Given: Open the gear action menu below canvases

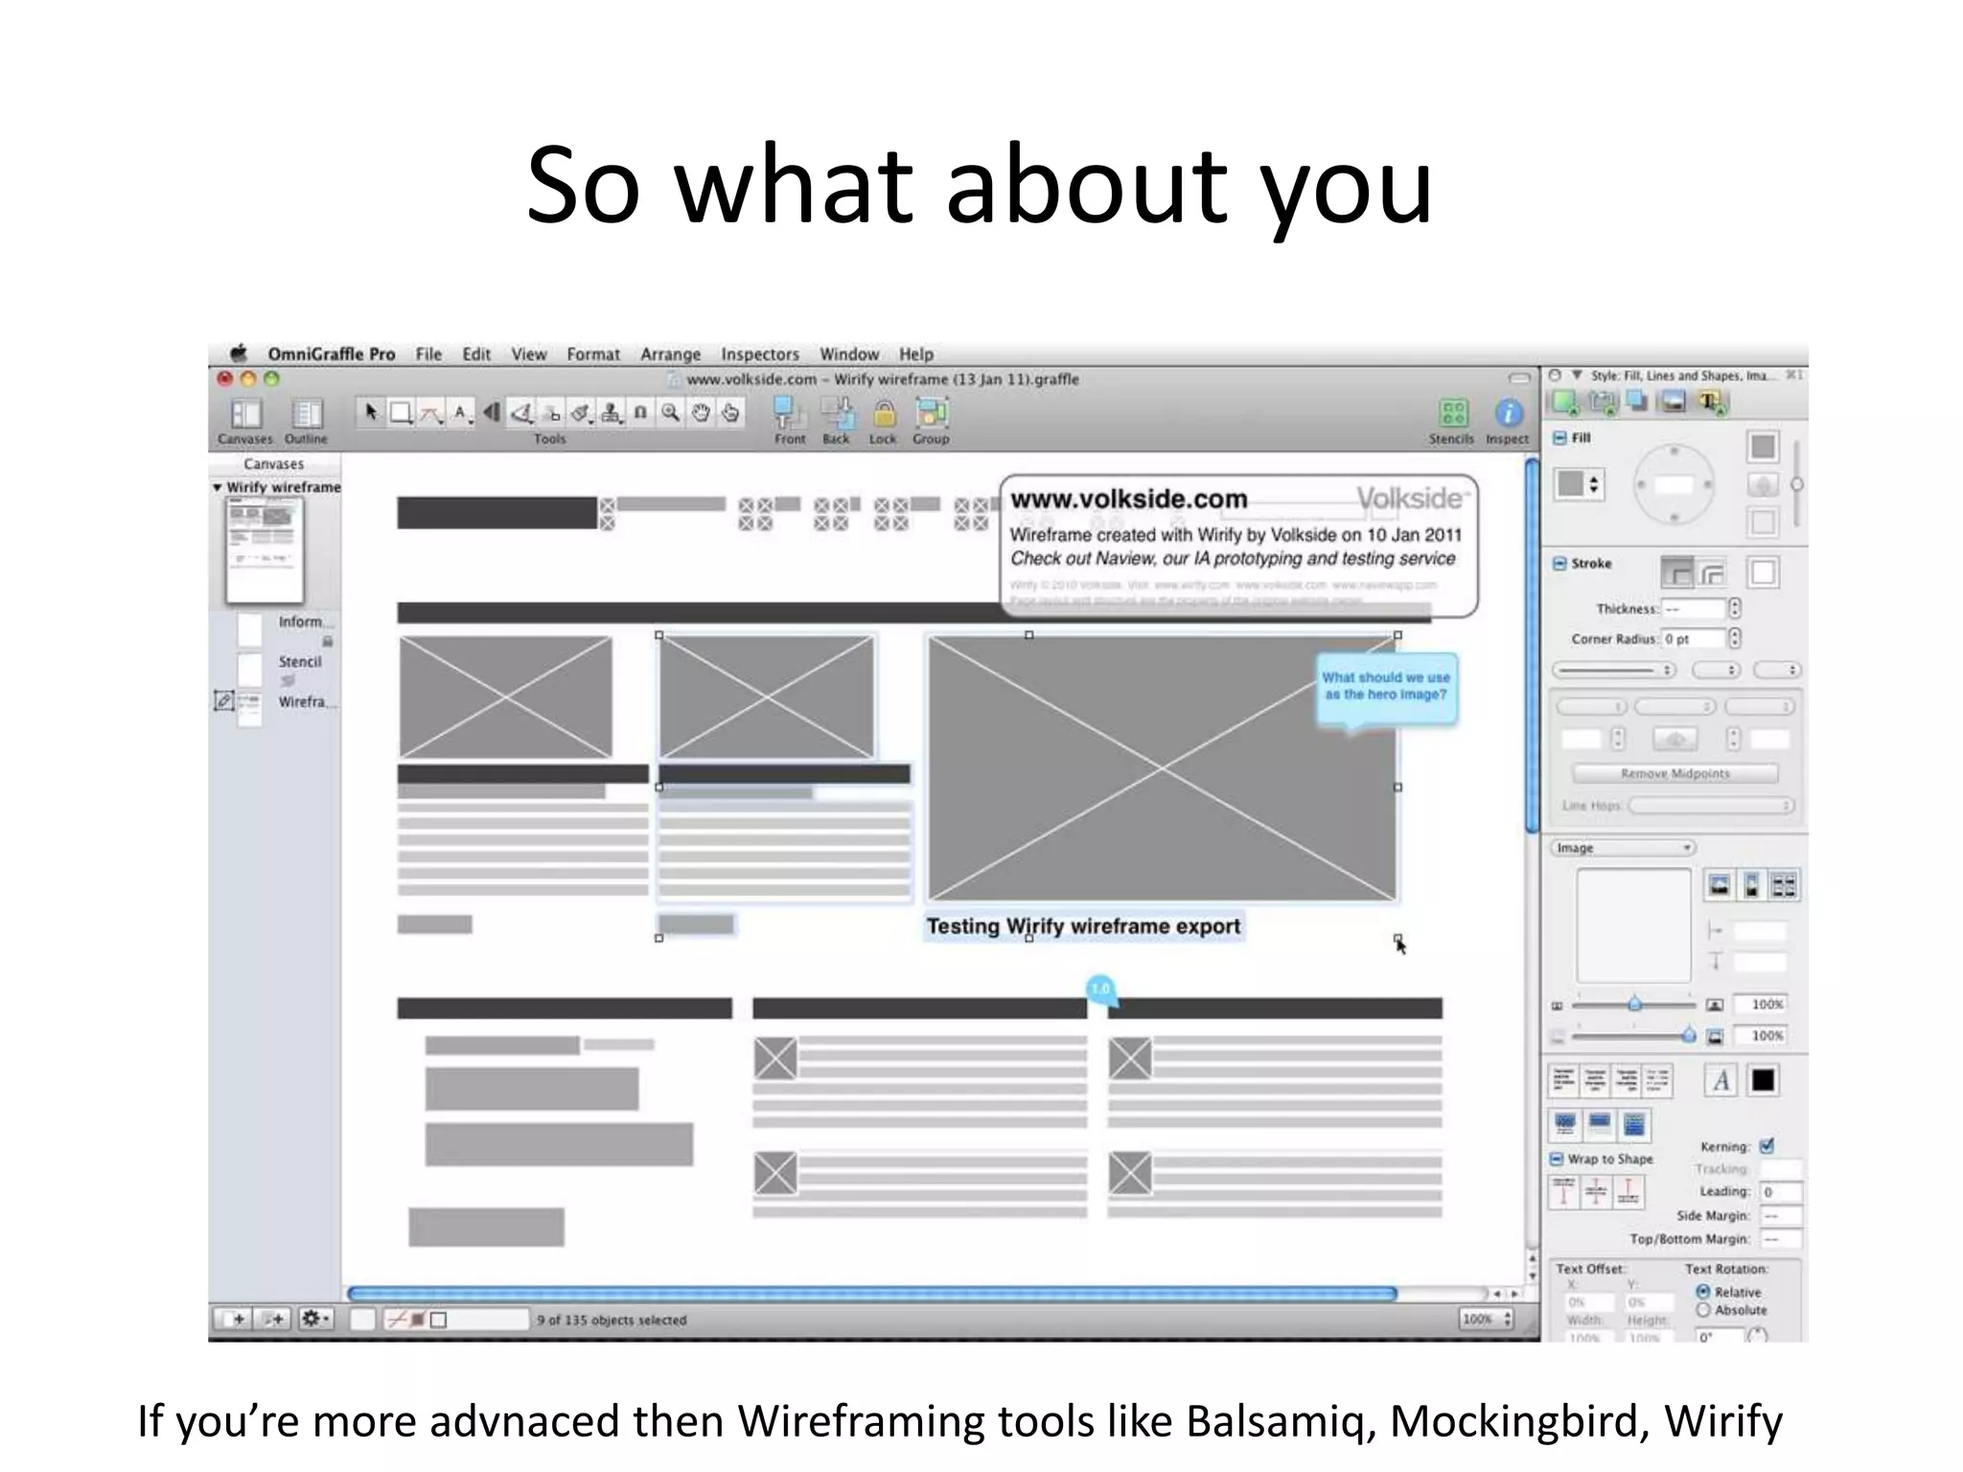Looking at the screenshot, I should [x=315, y=1320].
